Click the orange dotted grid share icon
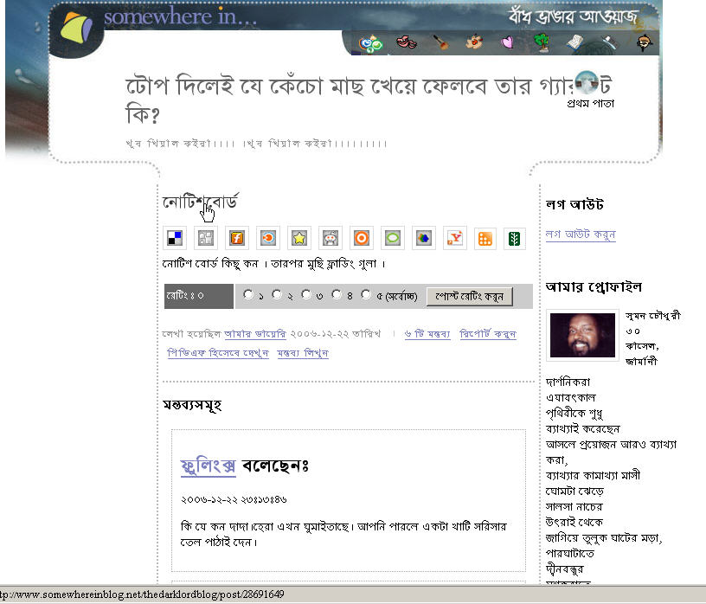This screenshot has width=706, height=604. tap(485, 238)
